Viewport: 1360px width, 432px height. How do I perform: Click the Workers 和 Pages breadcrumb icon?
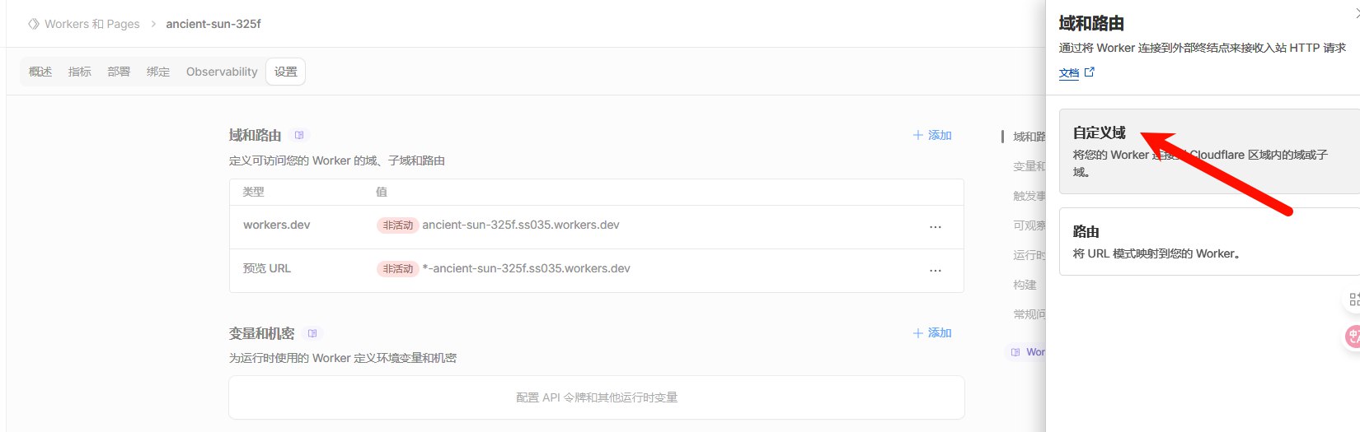(34, 24)
